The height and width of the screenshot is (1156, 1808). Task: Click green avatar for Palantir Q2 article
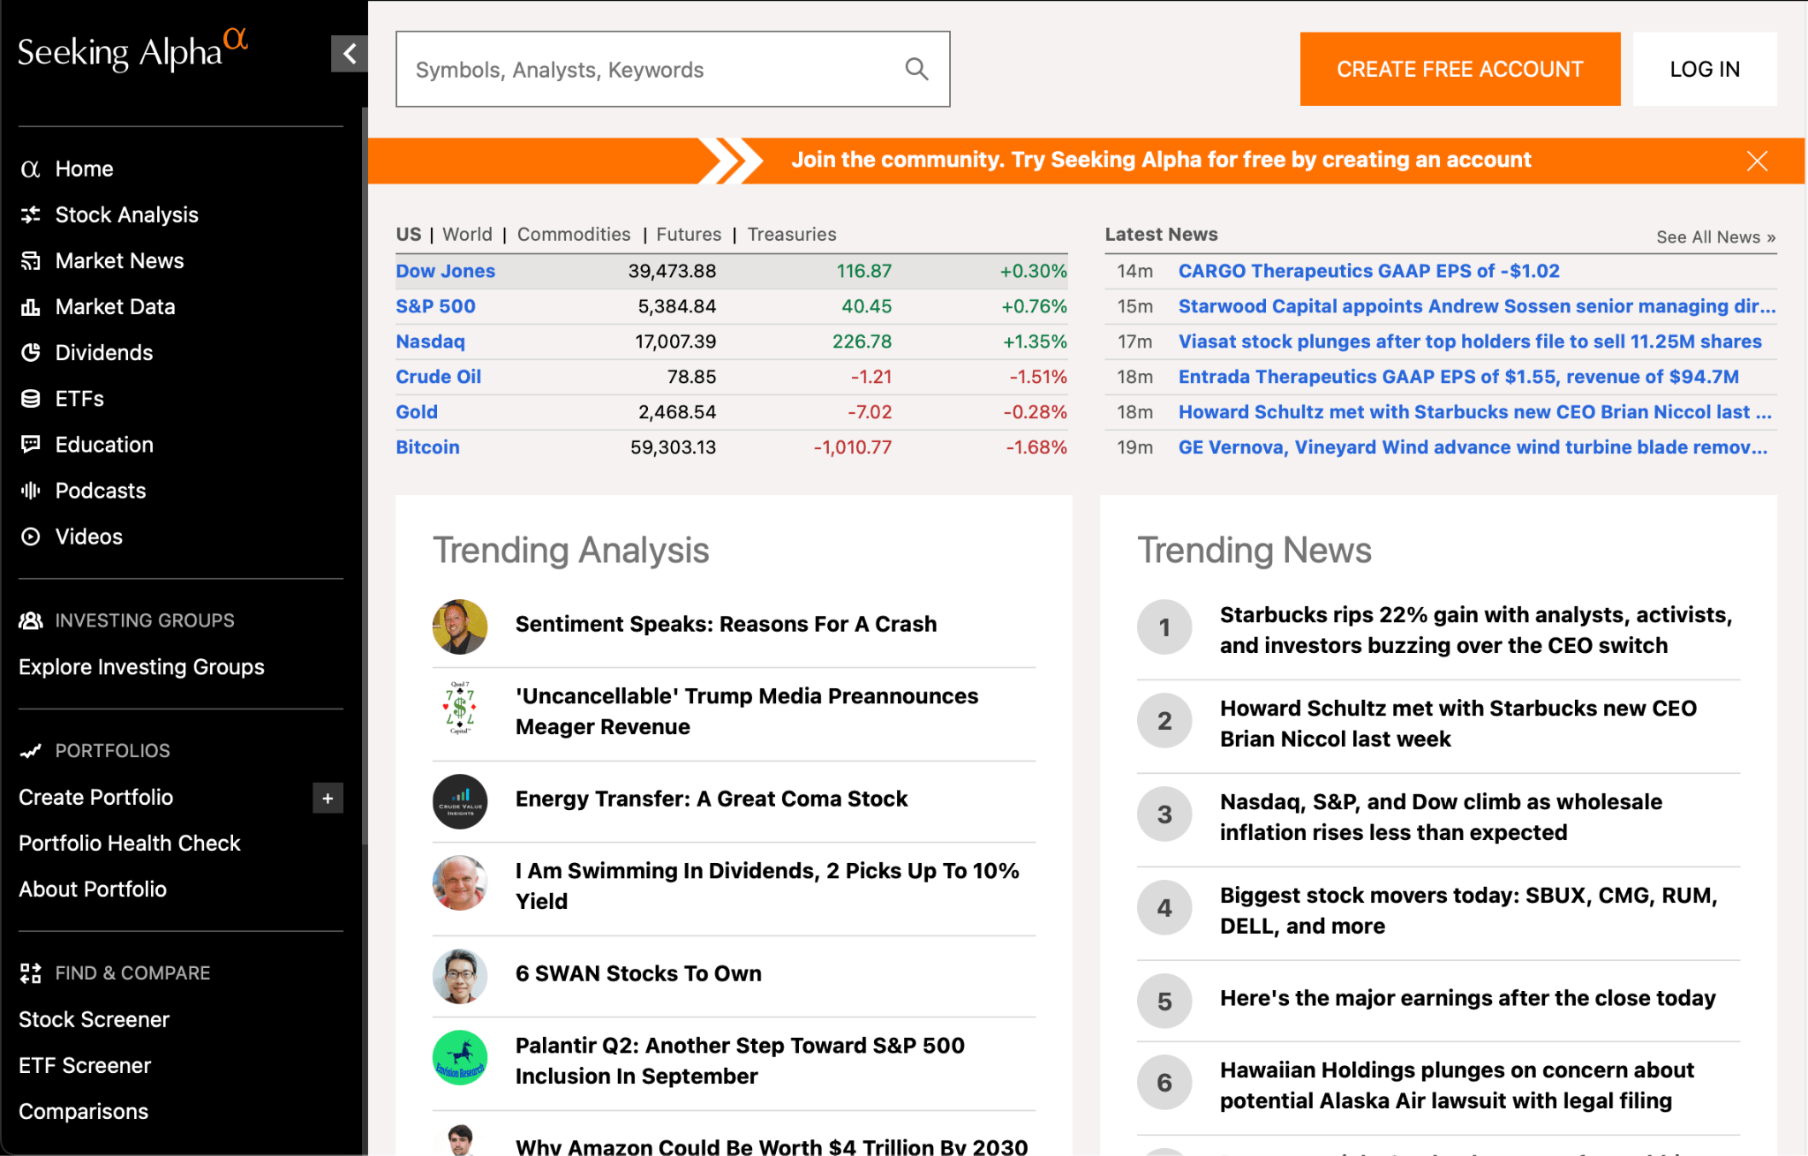460,1057
